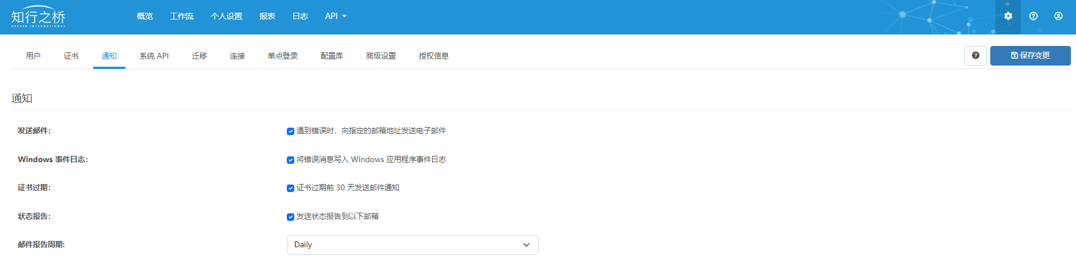
Task: Switch to the 证书 tab
Action: [71, 56]
